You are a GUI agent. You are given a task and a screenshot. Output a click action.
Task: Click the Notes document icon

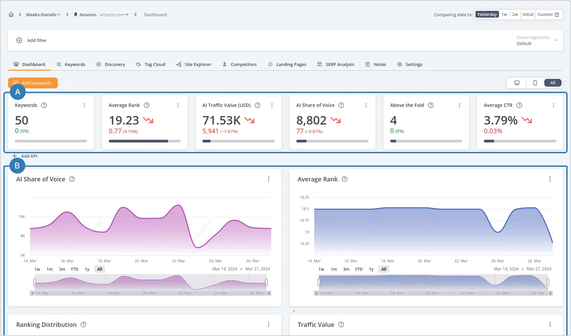point(368,64)
